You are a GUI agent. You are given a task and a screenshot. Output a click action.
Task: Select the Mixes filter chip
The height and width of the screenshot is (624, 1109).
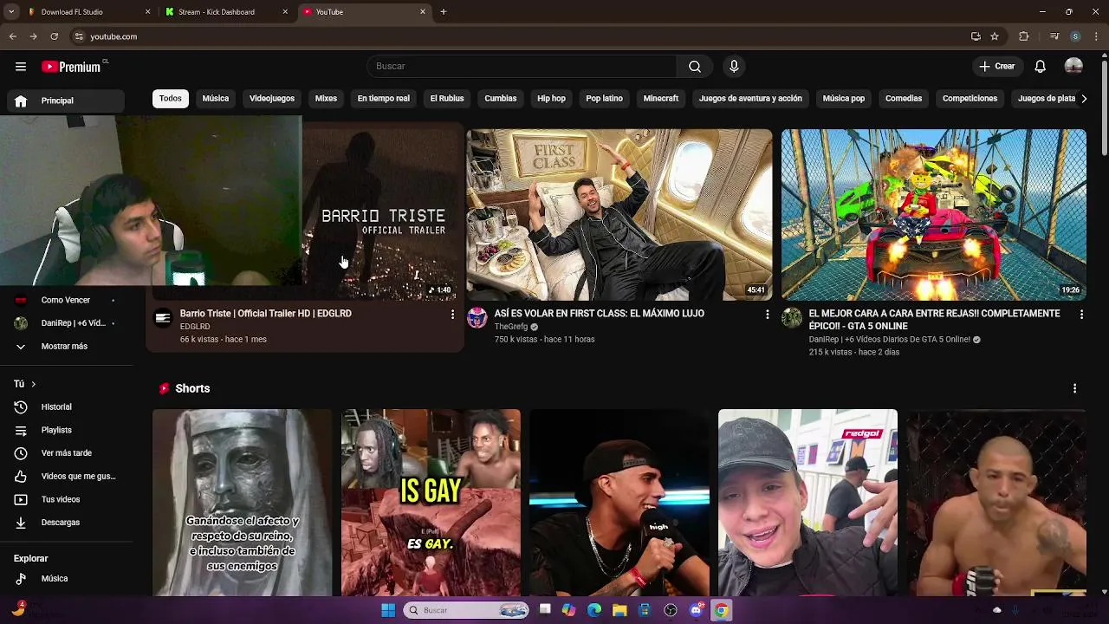(x=326, y=99)
